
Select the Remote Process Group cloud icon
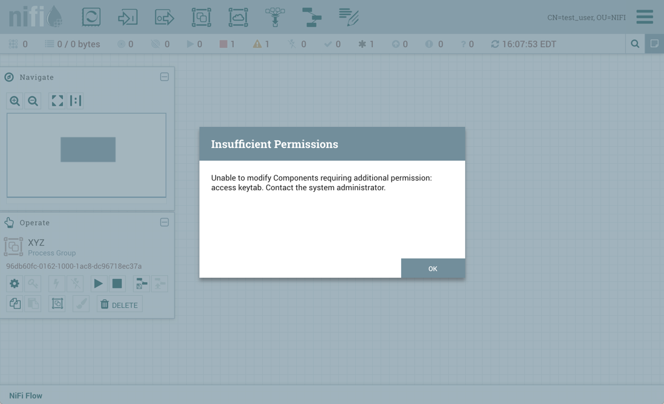coord(238,17)
